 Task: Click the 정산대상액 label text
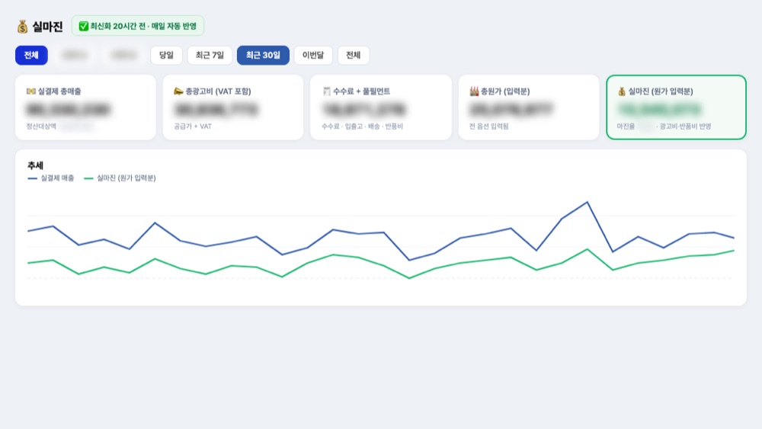pos(41,126)
